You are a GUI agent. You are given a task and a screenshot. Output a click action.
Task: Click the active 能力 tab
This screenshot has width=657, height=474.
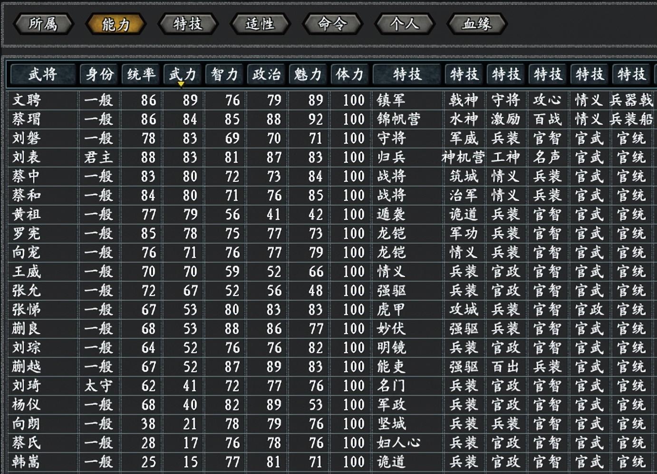116,24
